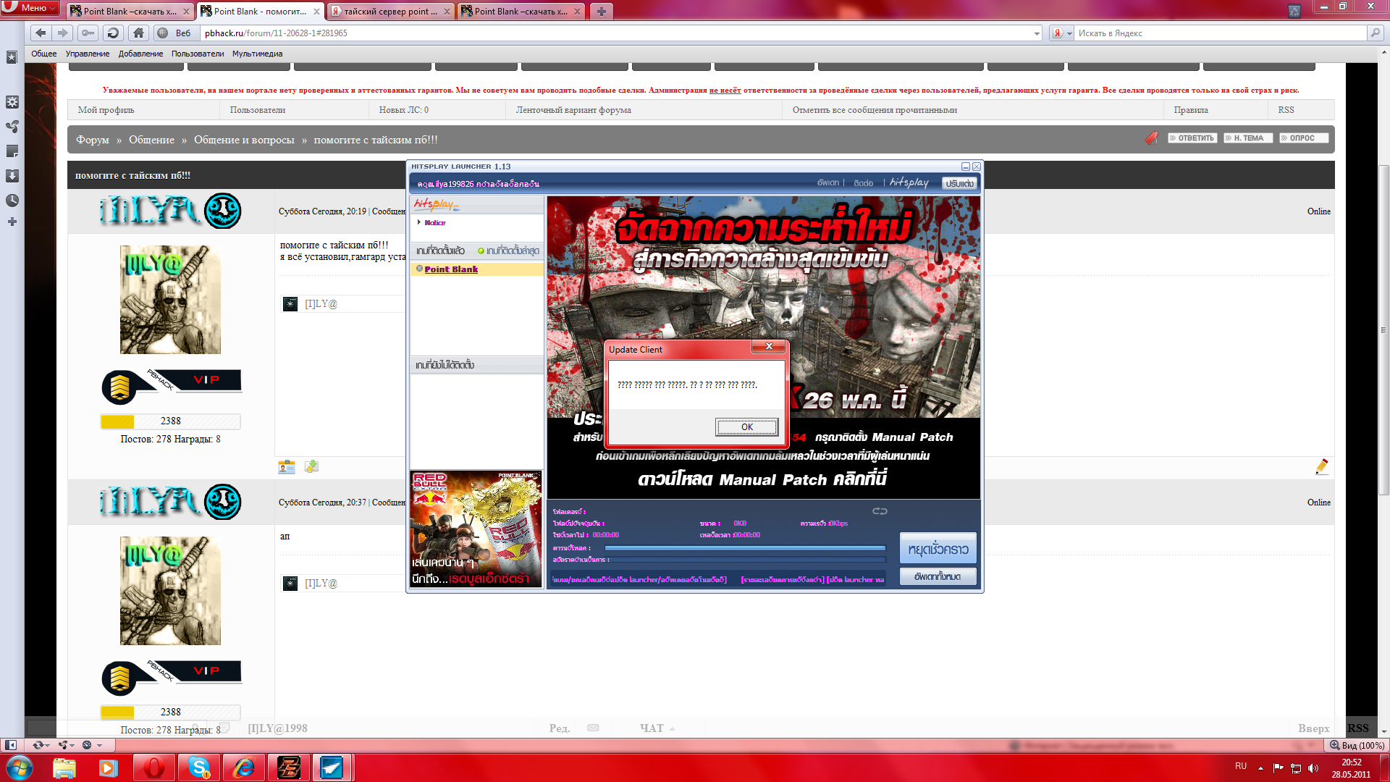The image size is (1390, 782).
Task: Open the password key wand icon
Action: coord(88,33)
